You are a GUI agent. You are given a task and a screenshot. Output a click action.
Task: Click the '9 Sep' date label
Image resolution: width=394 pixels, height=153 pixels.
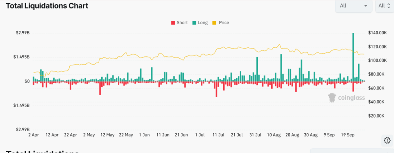[329, 135]
